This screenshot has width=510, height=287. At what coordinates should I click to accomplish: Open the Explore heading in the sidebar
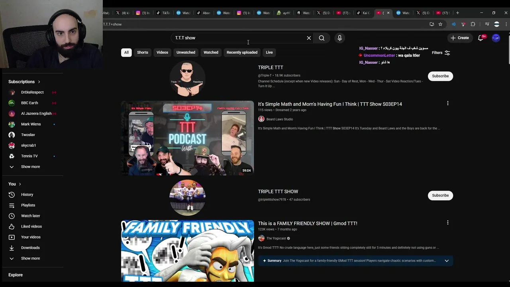pyautogui.click(x=16, y=275)
